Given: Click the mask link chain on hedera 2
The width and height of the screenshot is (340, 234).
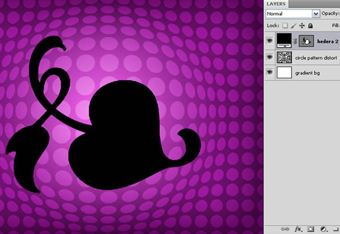Looking at the screenshot, I should click(x=295, y=40).
